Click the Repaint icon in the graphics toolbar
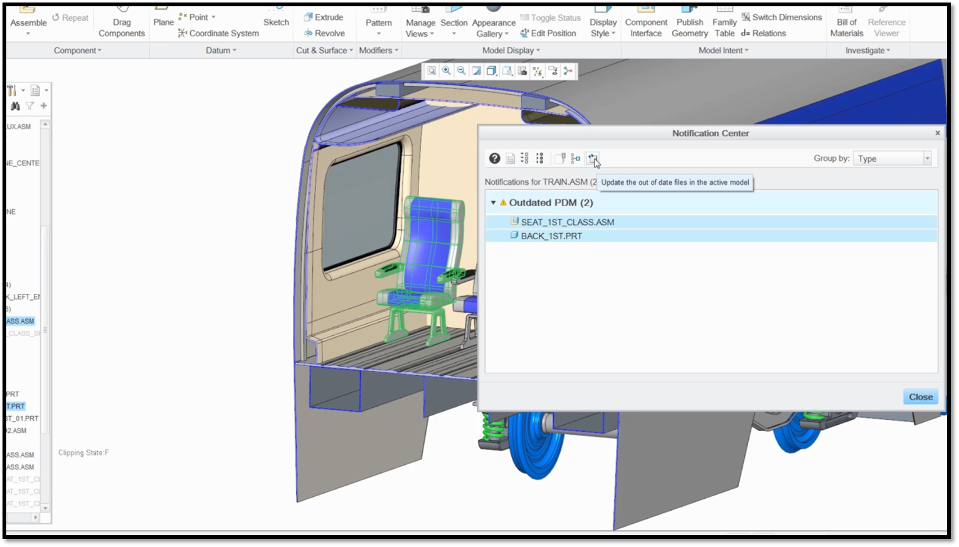The height and width of the screenshot is (547, 959). click(477, 71)
